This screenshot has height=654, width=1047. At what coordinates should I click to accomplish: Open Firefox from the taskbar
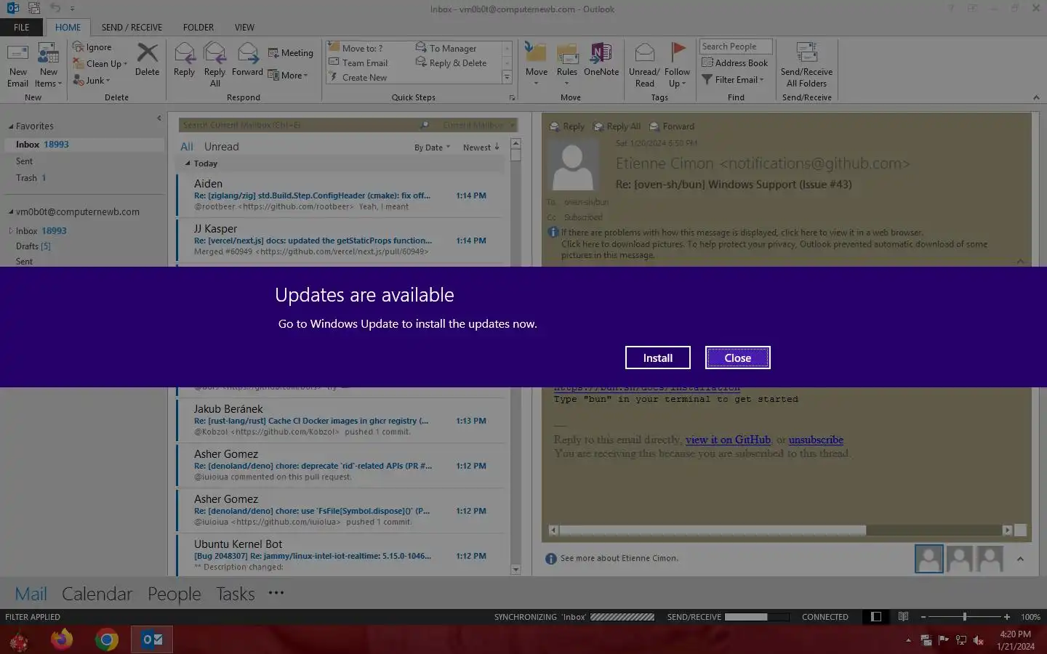tap(62, 639)
